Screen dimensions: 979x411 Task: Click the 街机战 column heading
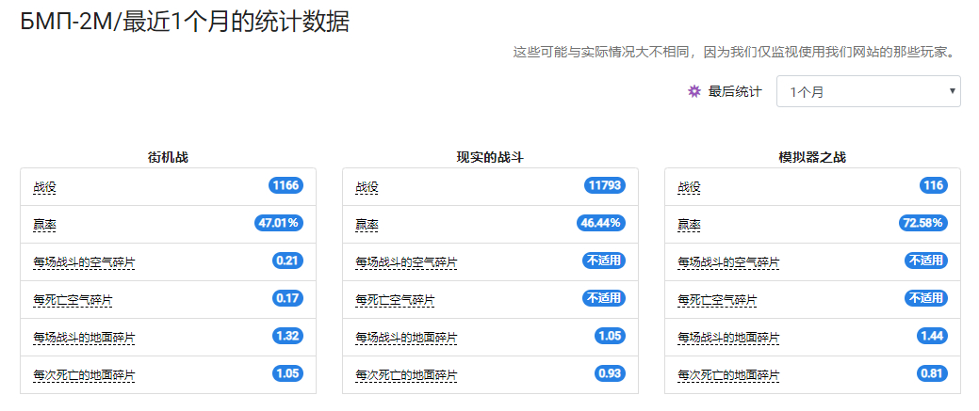[x=168, y=158]
